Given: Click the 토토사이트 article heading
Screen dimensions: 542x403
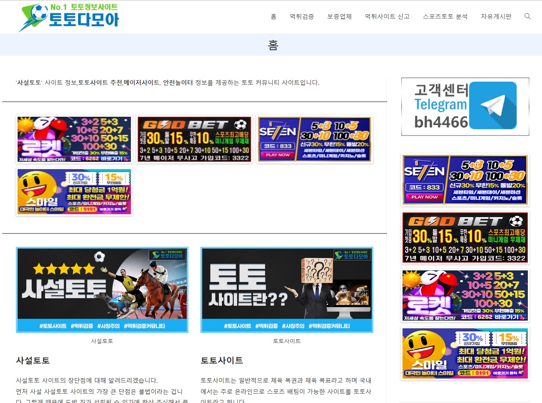Looking at the screenshot, I should tap(222, 361).
